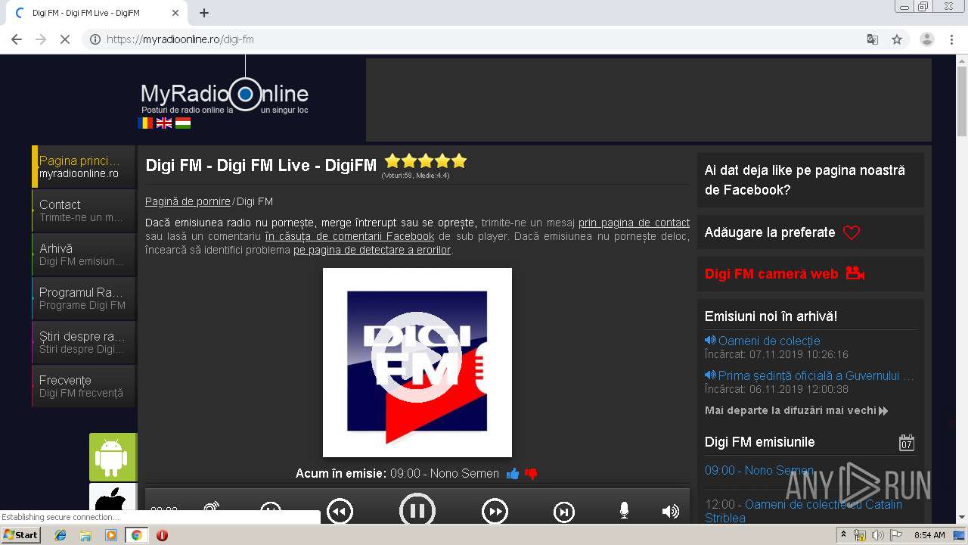Skip to the live end with the next button
The height and width of the screenshot is (545, 968).
564,512
